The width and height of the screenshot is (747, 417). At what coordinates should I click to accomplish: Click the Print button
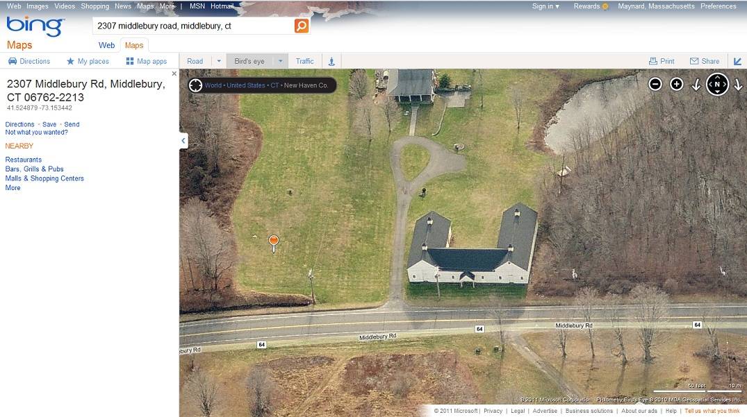(662, 61)
